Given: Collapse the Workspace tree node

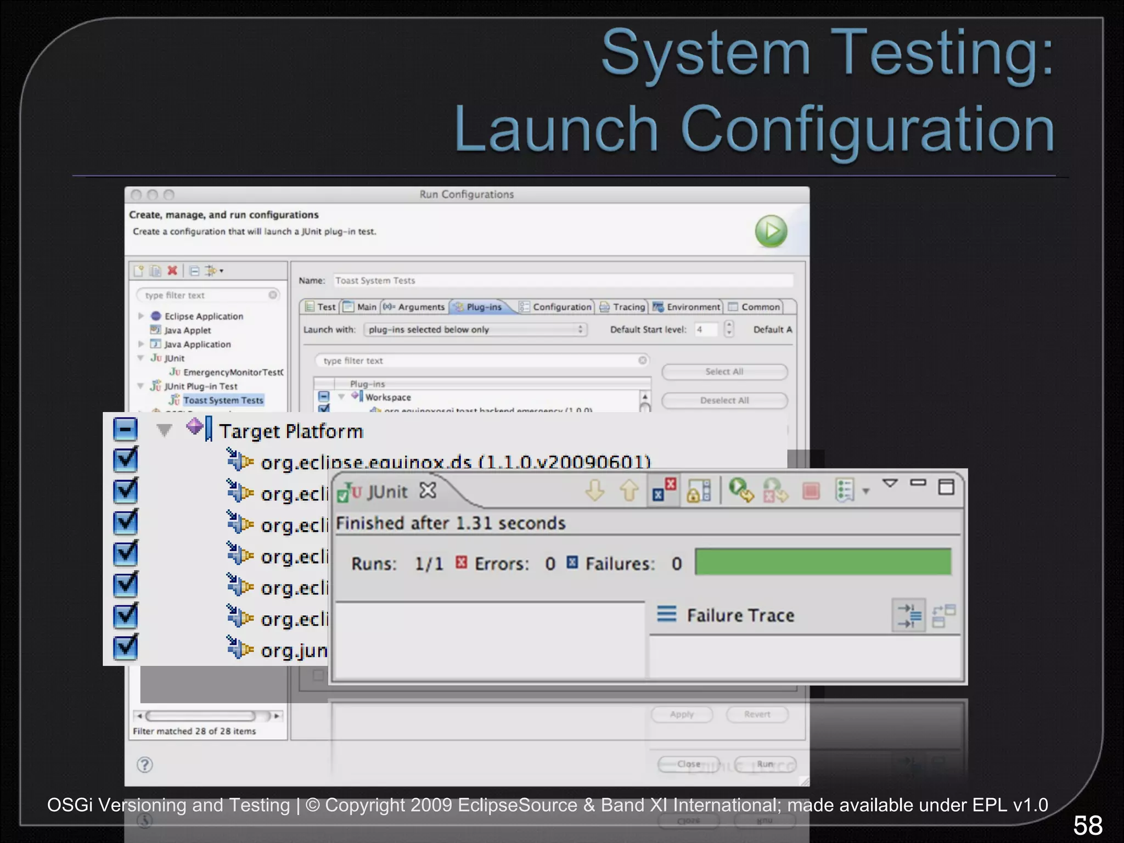Looking at the screenshot, I should pos(341,397).
